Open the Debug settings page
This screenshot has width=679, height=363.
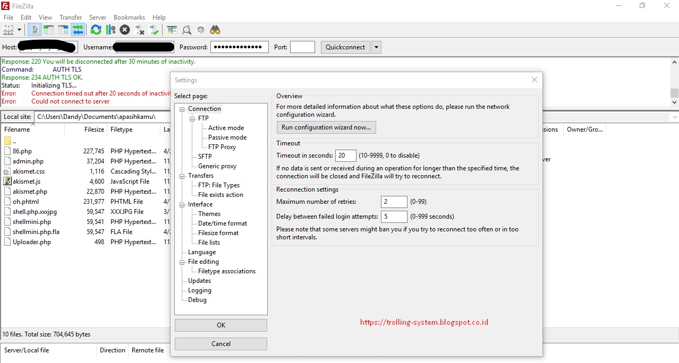pyautogui.click(x=197, y=300)
